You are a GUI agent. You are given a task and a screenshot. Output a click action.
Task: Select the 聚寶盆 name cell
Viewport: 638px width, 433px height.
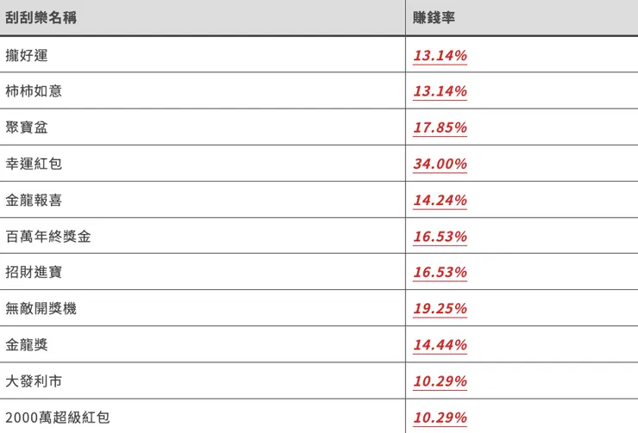point(27,128)
